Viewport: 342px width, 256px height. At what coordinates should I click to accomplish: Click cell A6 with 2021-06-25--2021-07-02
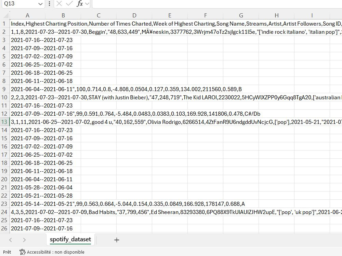click(x=27, y=65)
